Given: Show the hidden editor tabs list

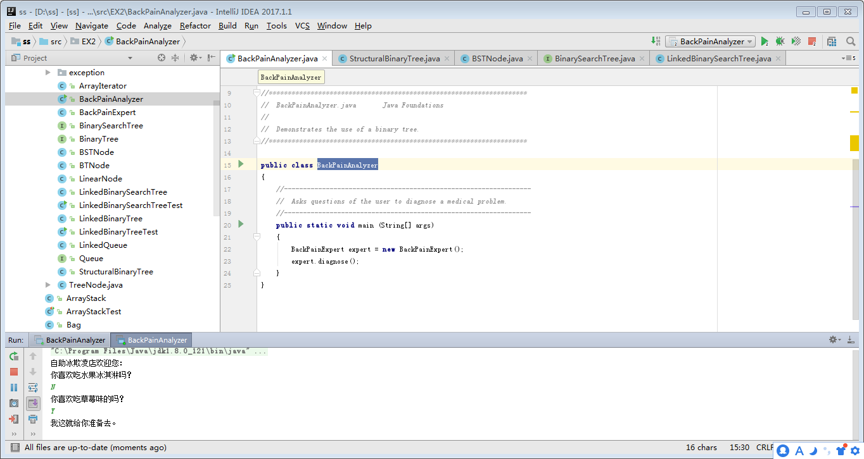Looking at the screenshot, I should point(849,58).
